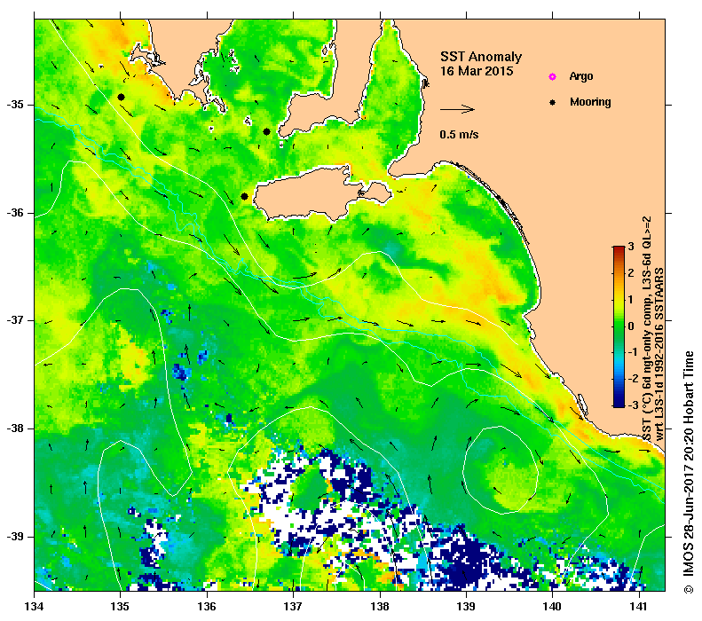Viewport: 702px width, 621px height.
Task: Click the color bar label '0'
Action: coord(631,326)
